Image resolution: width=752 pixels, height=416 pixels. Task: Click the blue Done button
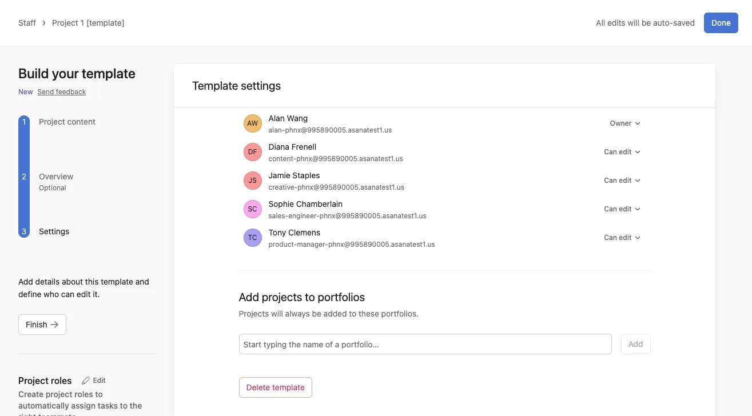[x=721, y=23]
